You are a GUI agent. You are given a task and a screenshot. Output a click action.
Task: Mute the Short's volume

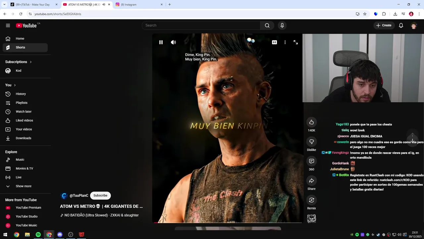coord(173,42)
